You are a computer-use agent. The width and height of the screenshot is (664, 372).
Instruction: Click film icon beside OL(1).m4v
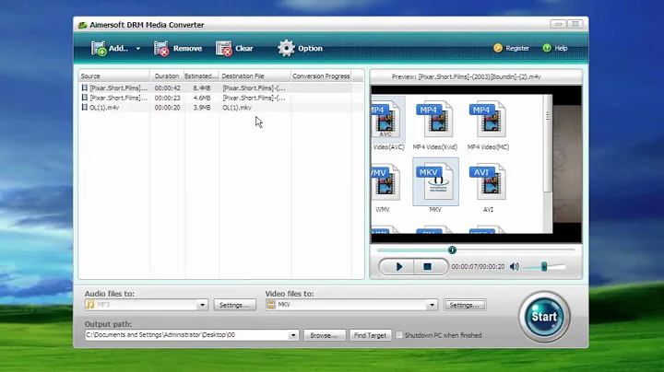84,108
